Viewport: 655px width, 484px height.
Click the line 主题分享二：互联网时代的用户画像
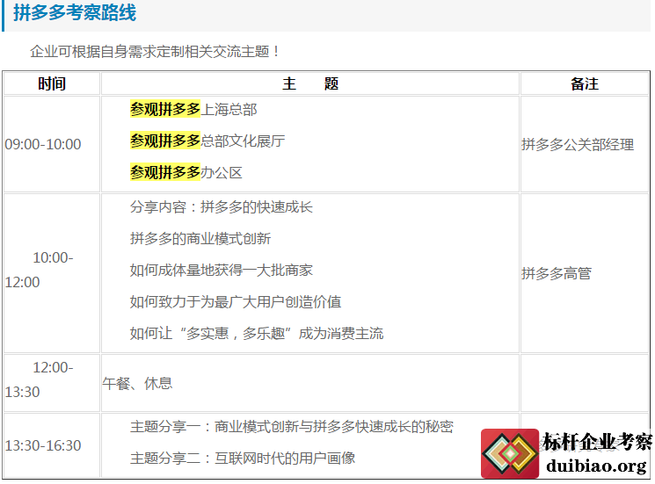(x=243, y=459)
